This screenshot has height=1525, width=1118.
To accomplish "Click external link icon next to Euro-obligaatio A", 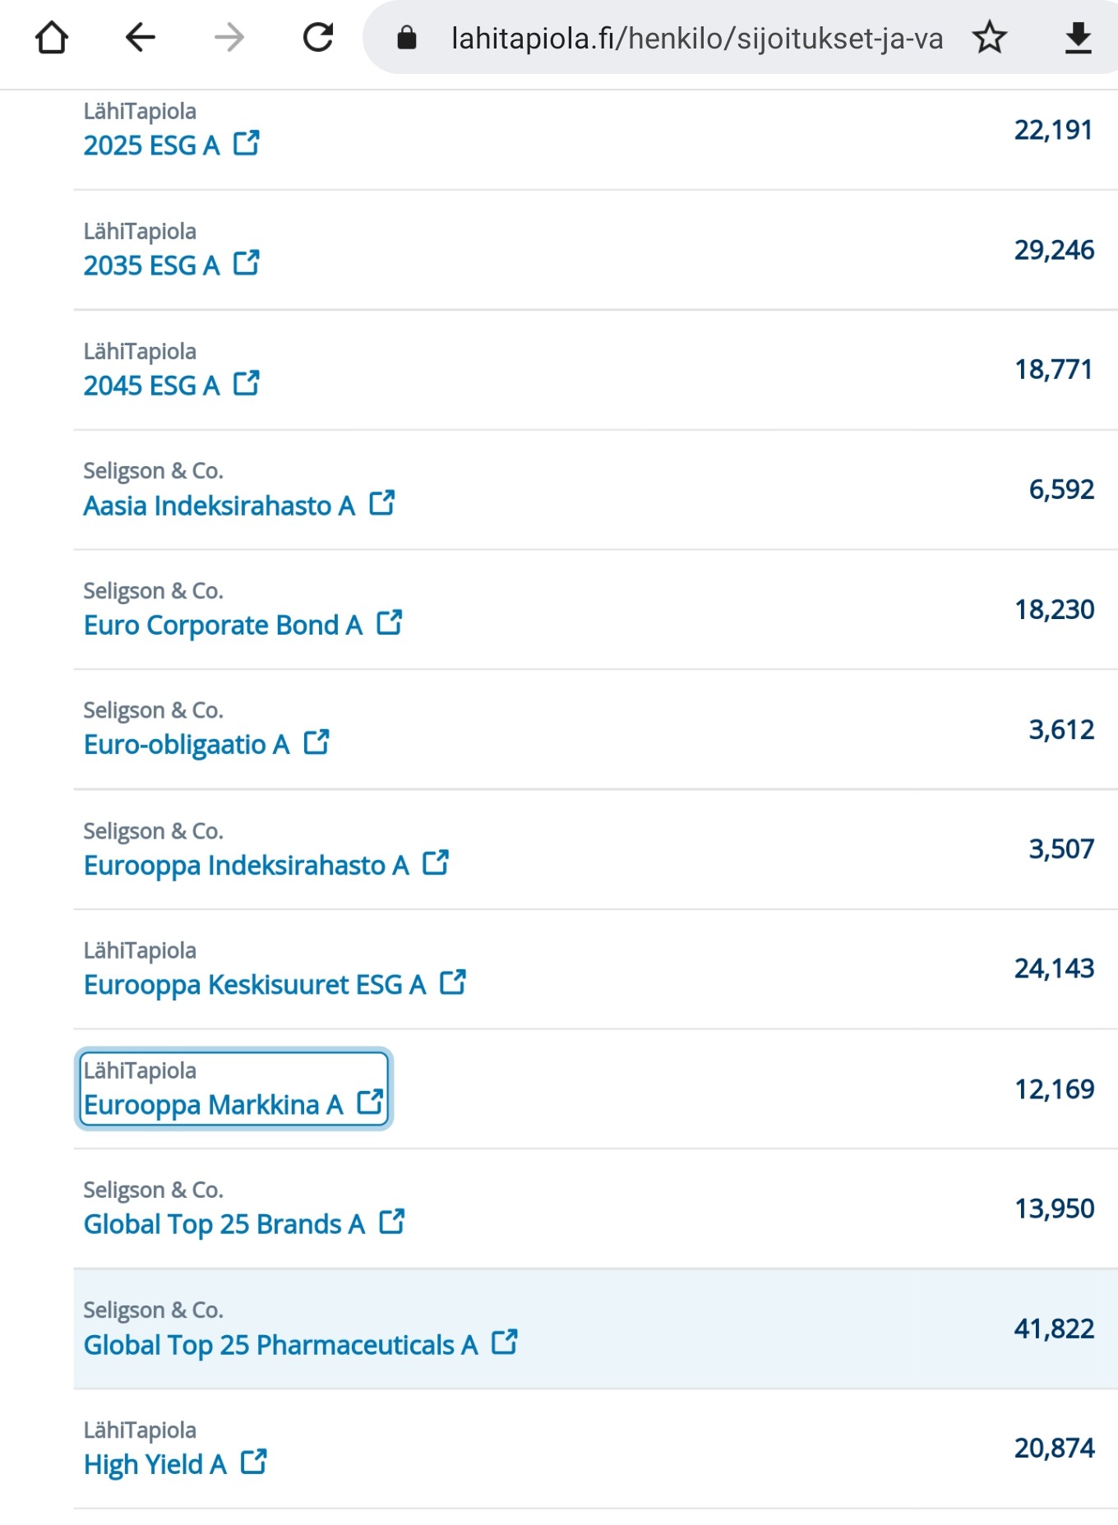I will coord(316,742).
